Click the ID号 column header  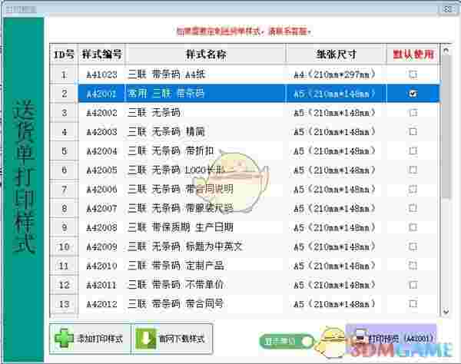pos(64,55)
